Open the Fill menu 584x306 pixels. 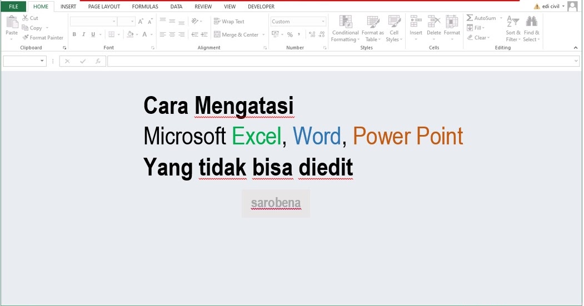pos(476,28)
